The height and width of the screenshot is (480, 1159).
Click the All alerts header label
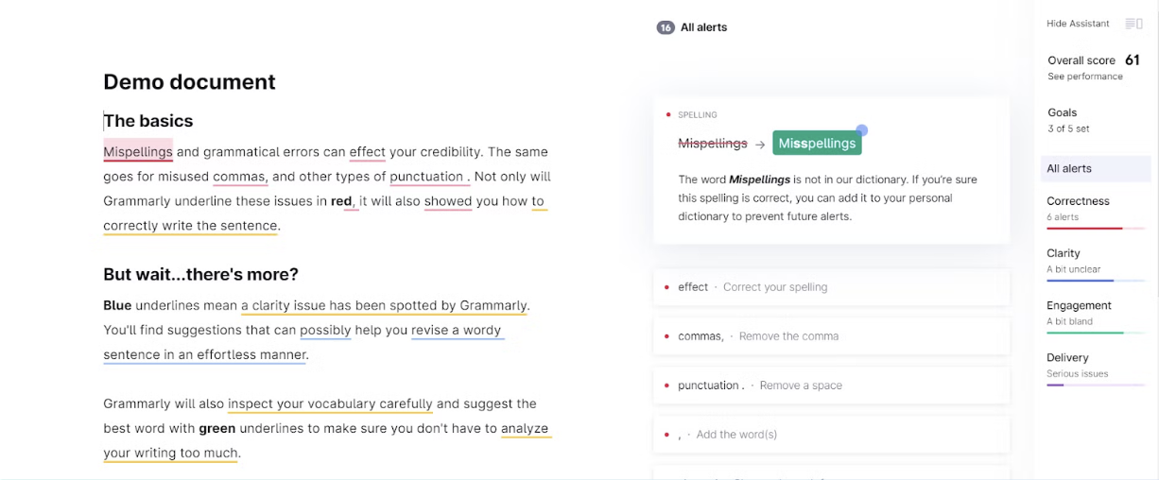tap(704, 27)
